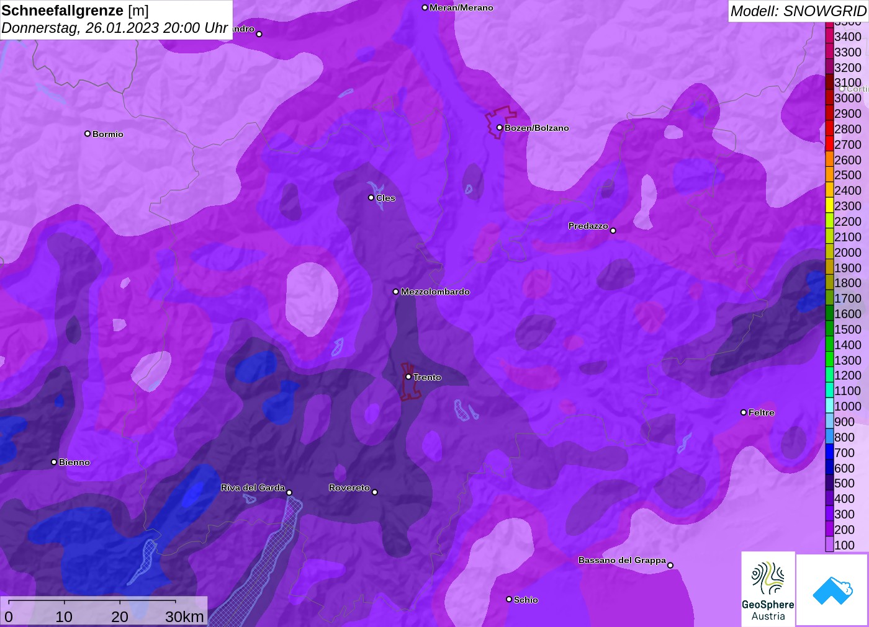
Task: Click the Riva del Garda marker dot
Action: 289,492
